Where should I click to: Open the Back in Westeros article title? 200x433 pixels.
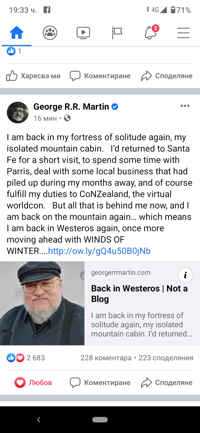coord(139,294)
